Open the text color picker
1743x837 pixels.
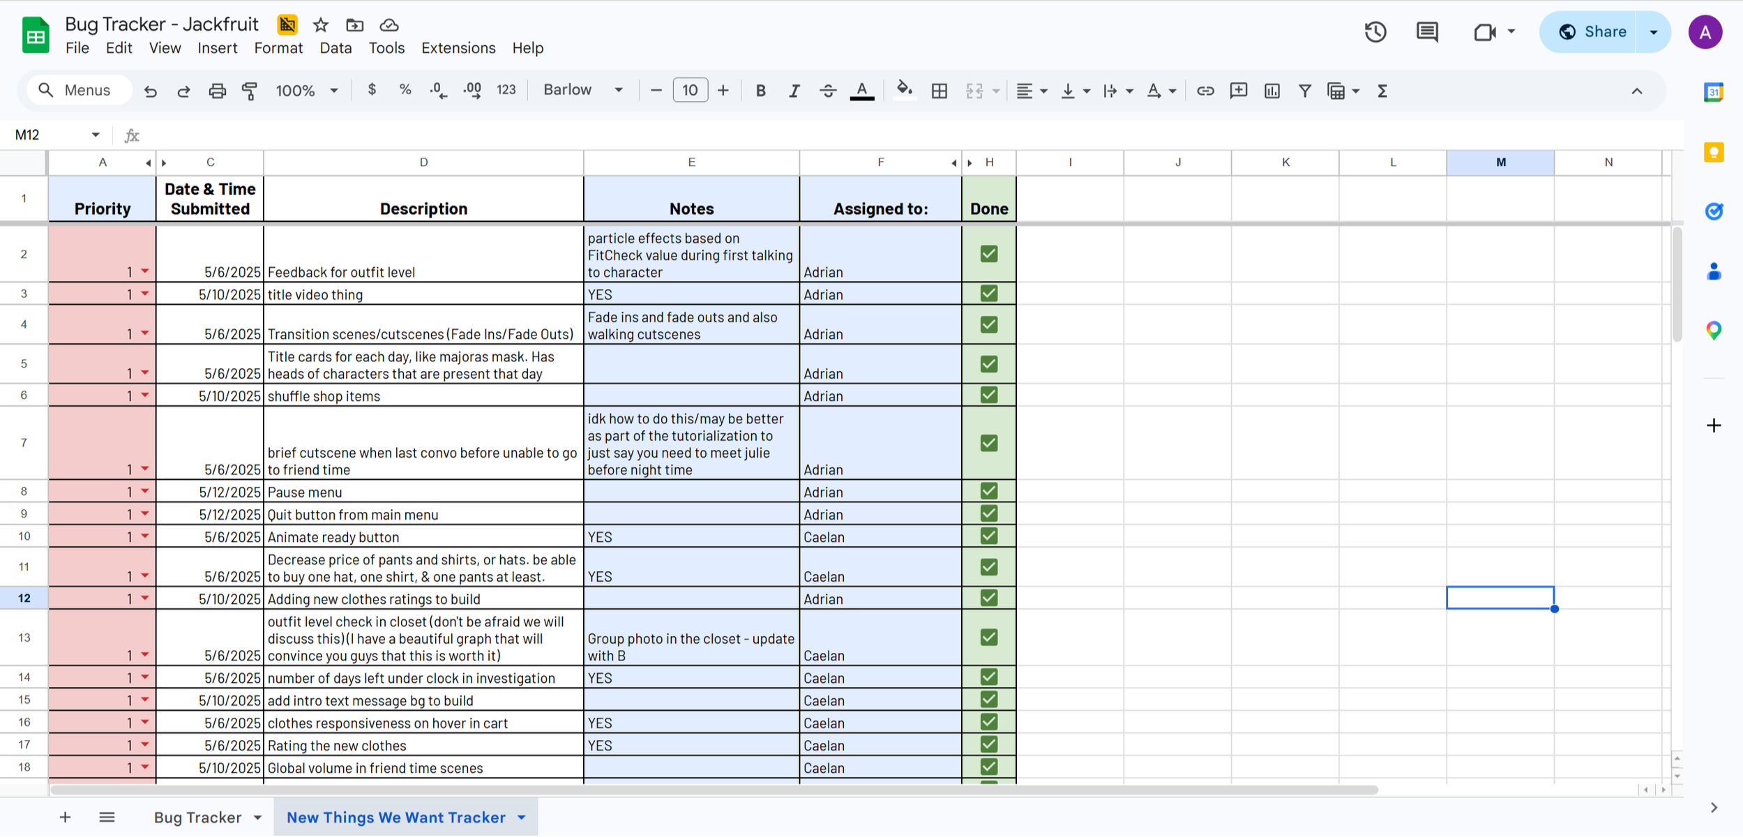pos(862,90)
